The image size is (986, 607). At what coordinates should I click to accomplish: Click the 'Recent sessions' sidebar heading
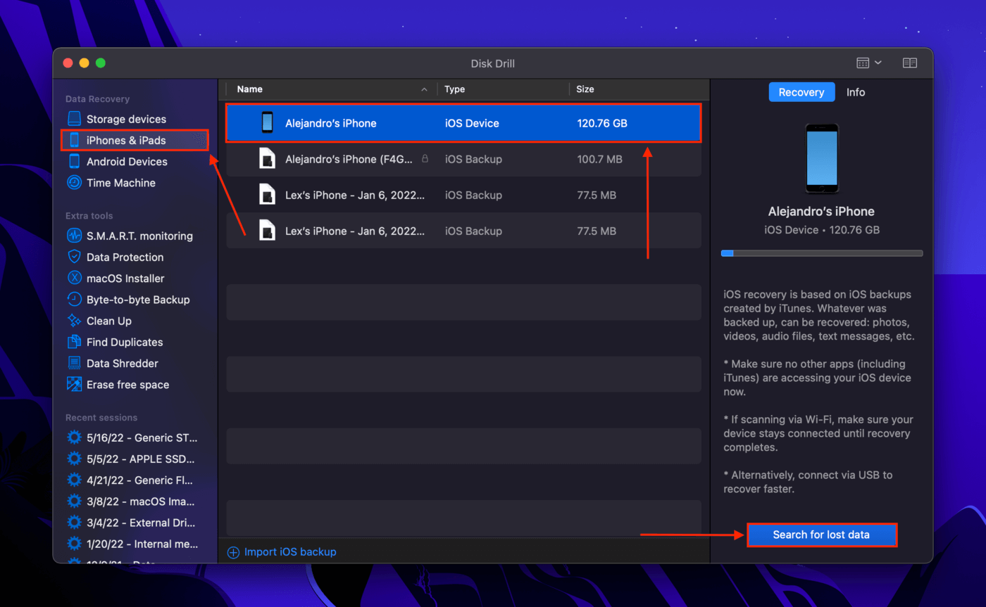click(101, 417)
